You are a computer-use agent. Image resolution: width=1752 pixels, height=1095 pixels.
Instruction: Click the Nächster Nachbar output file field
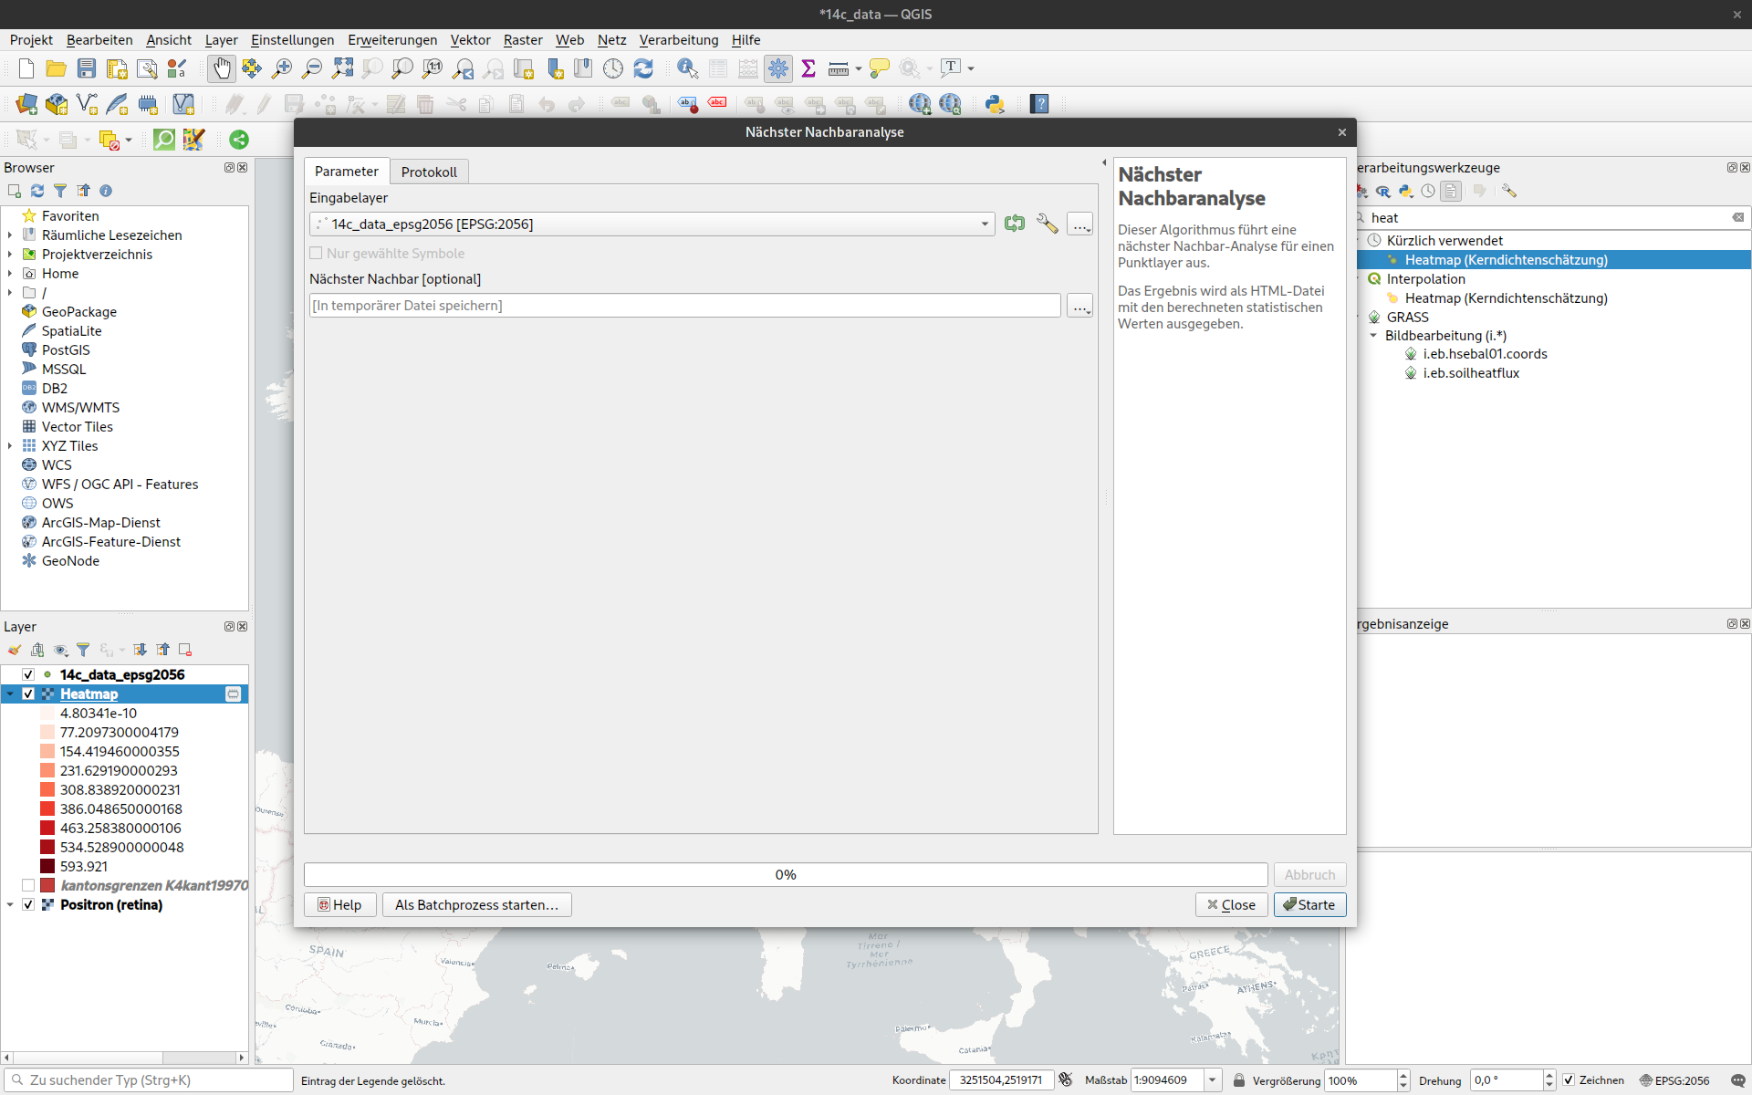point(684,306)
